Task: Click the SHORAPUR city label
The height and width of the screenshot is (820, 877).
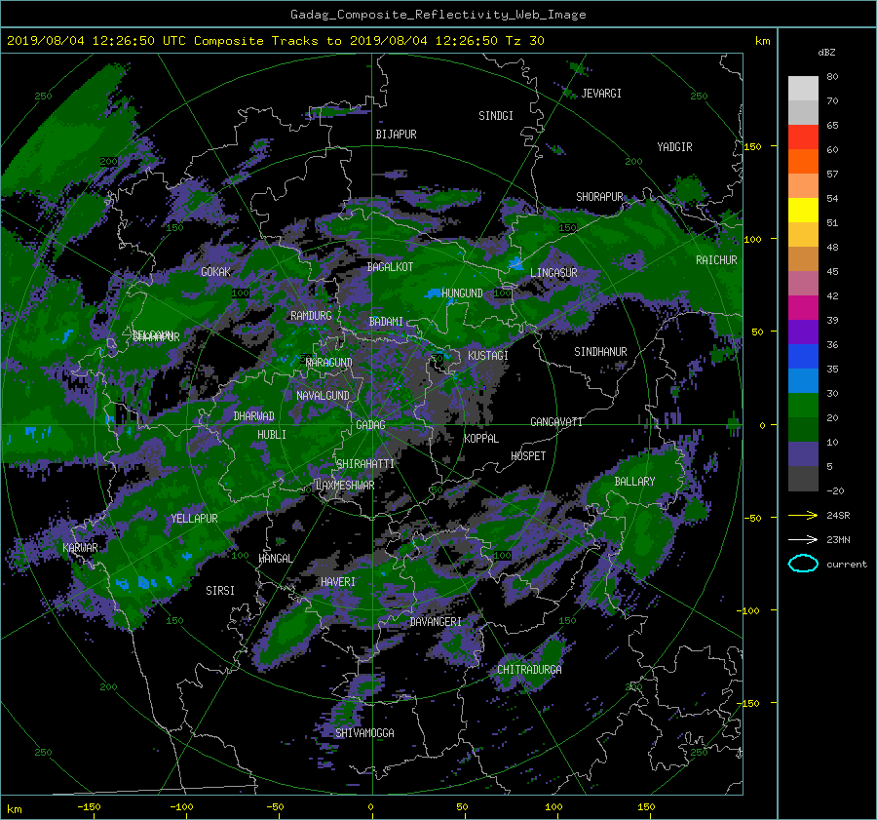Action: click(599, 197)
